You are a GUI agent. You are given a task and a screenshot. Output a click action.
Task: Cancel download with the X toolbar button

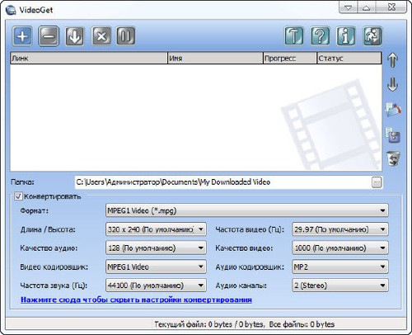[101, 35]
